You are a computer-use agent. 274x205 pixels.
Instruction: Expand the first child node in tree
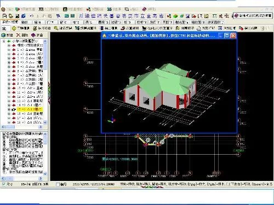(x=9, y=45)
